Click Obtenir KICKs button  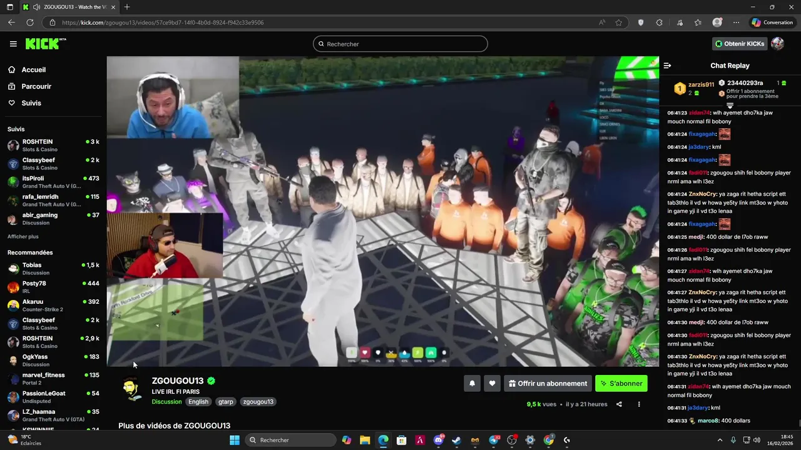[x=740, y=44]
